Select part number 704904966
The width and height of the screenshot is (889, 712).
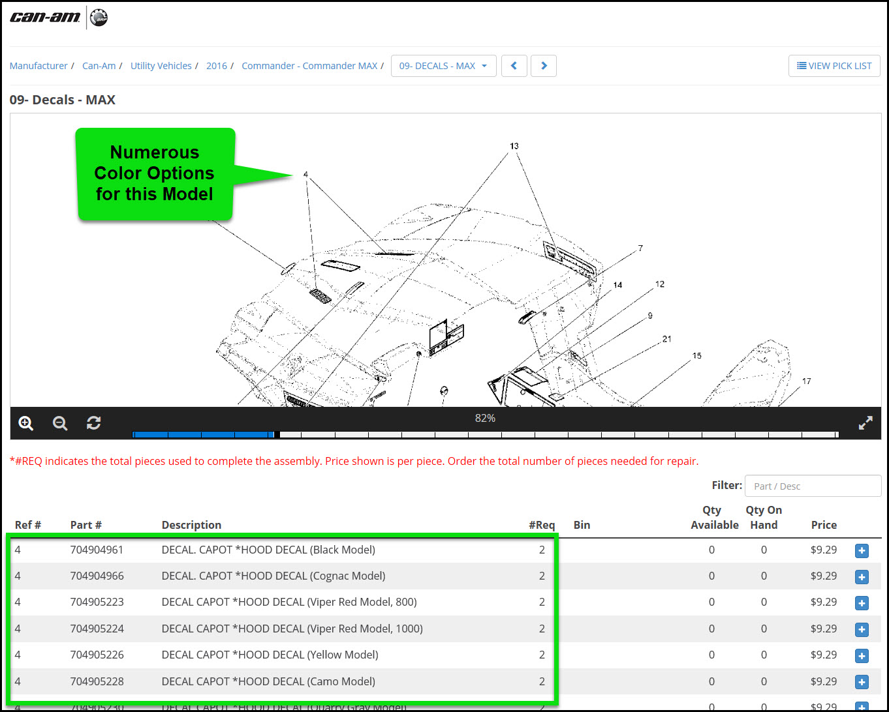point(97,576)
